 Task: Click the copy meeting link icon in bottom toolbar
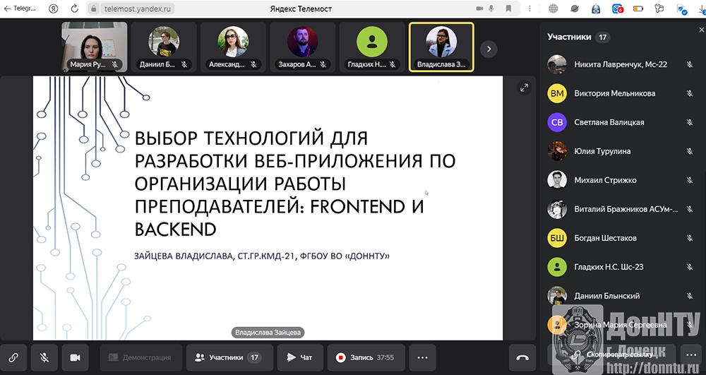(13, 357)
